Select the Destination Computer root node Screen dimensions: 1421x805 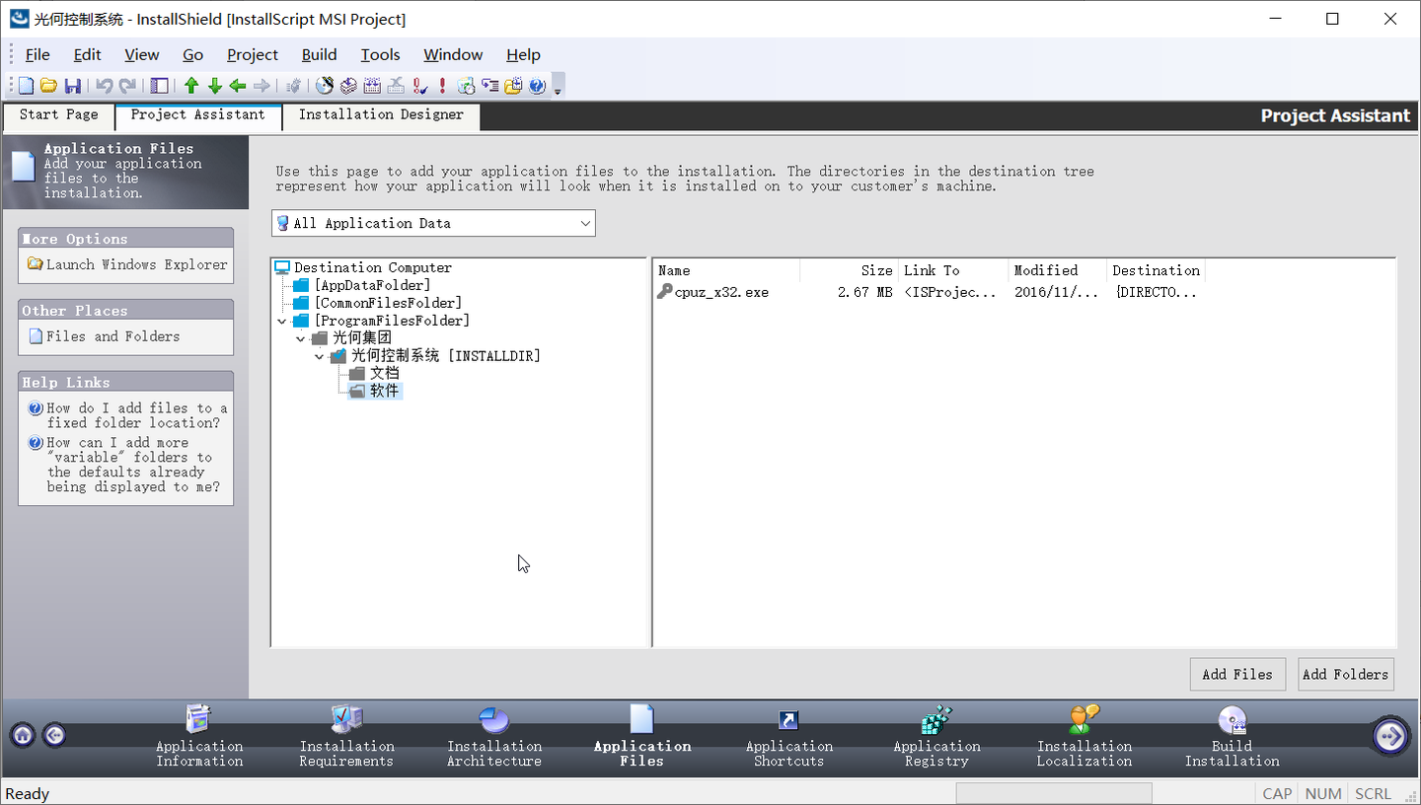coord(373,267)
